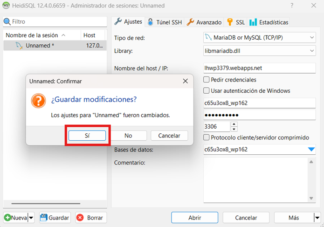This screenshot has width=324, height=227.
Task: Open the Más button dropdown arrow
Action: tap(317, 218)
